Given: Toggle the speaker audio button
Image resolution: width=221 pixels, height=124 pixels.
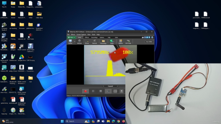Looking at the screenshot, I should pos(115,91).
